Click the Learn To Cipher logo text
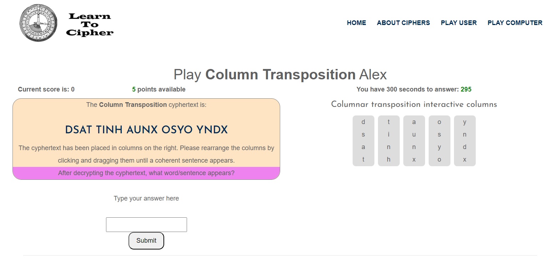The image size is (555, 262). point(90,25)
